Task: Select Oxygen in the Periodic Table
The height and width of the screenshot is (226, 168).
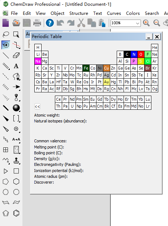Action: coord(141,54)
